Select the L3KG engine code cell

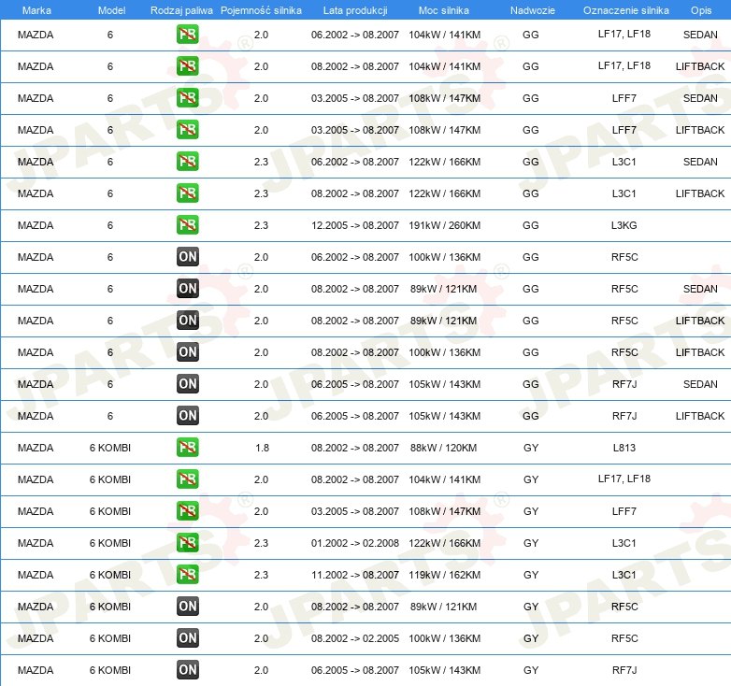pos(623,225)
